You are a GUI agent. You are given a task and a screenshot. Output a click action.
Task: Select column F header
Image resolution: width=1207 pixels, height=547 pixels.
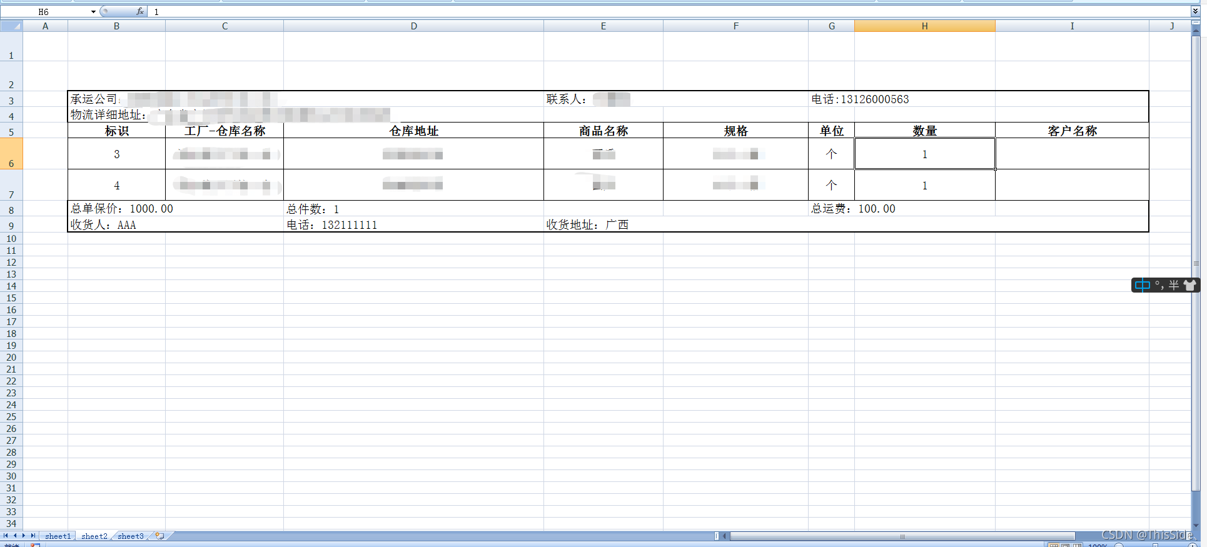point(735,26)
